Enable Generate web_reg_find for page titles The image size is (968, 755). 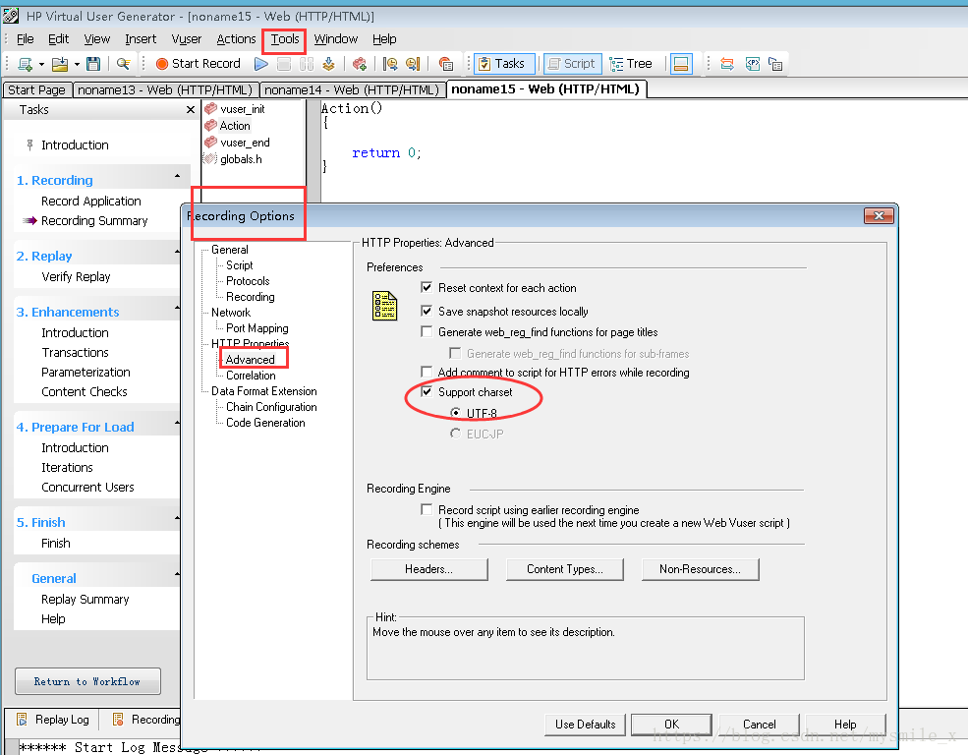pyautogui.click(x=426, y=331)
